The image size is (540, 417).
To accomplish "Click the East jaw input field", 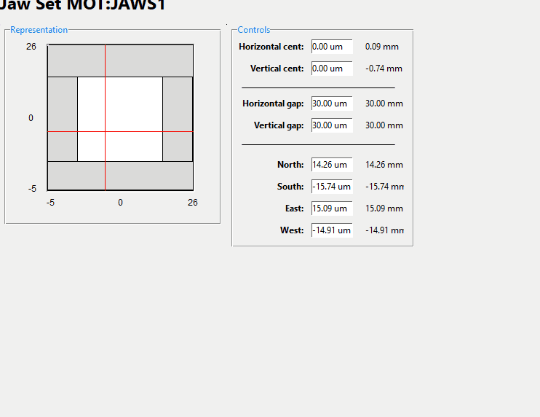I will coord(332,208).
